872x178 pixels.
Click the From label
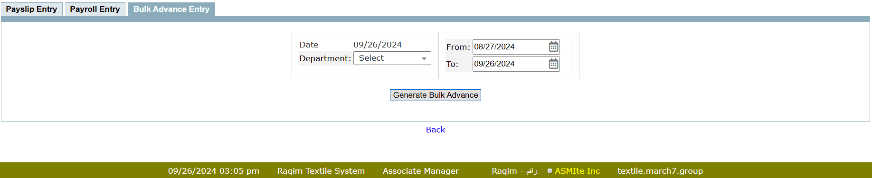point(458,47)
